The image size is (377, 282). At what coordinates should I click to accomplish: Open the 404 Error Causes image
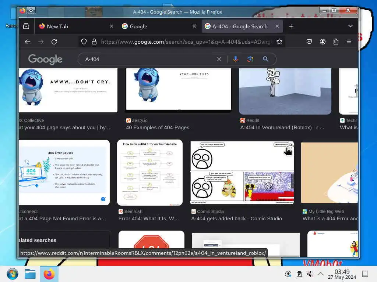[64, 173]
